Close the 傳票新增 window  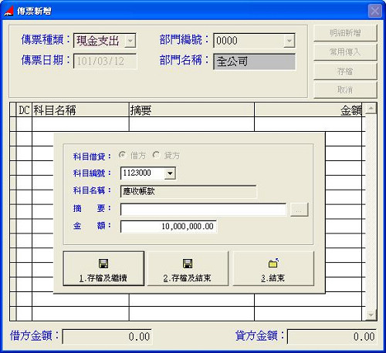(x=374, y=11)
